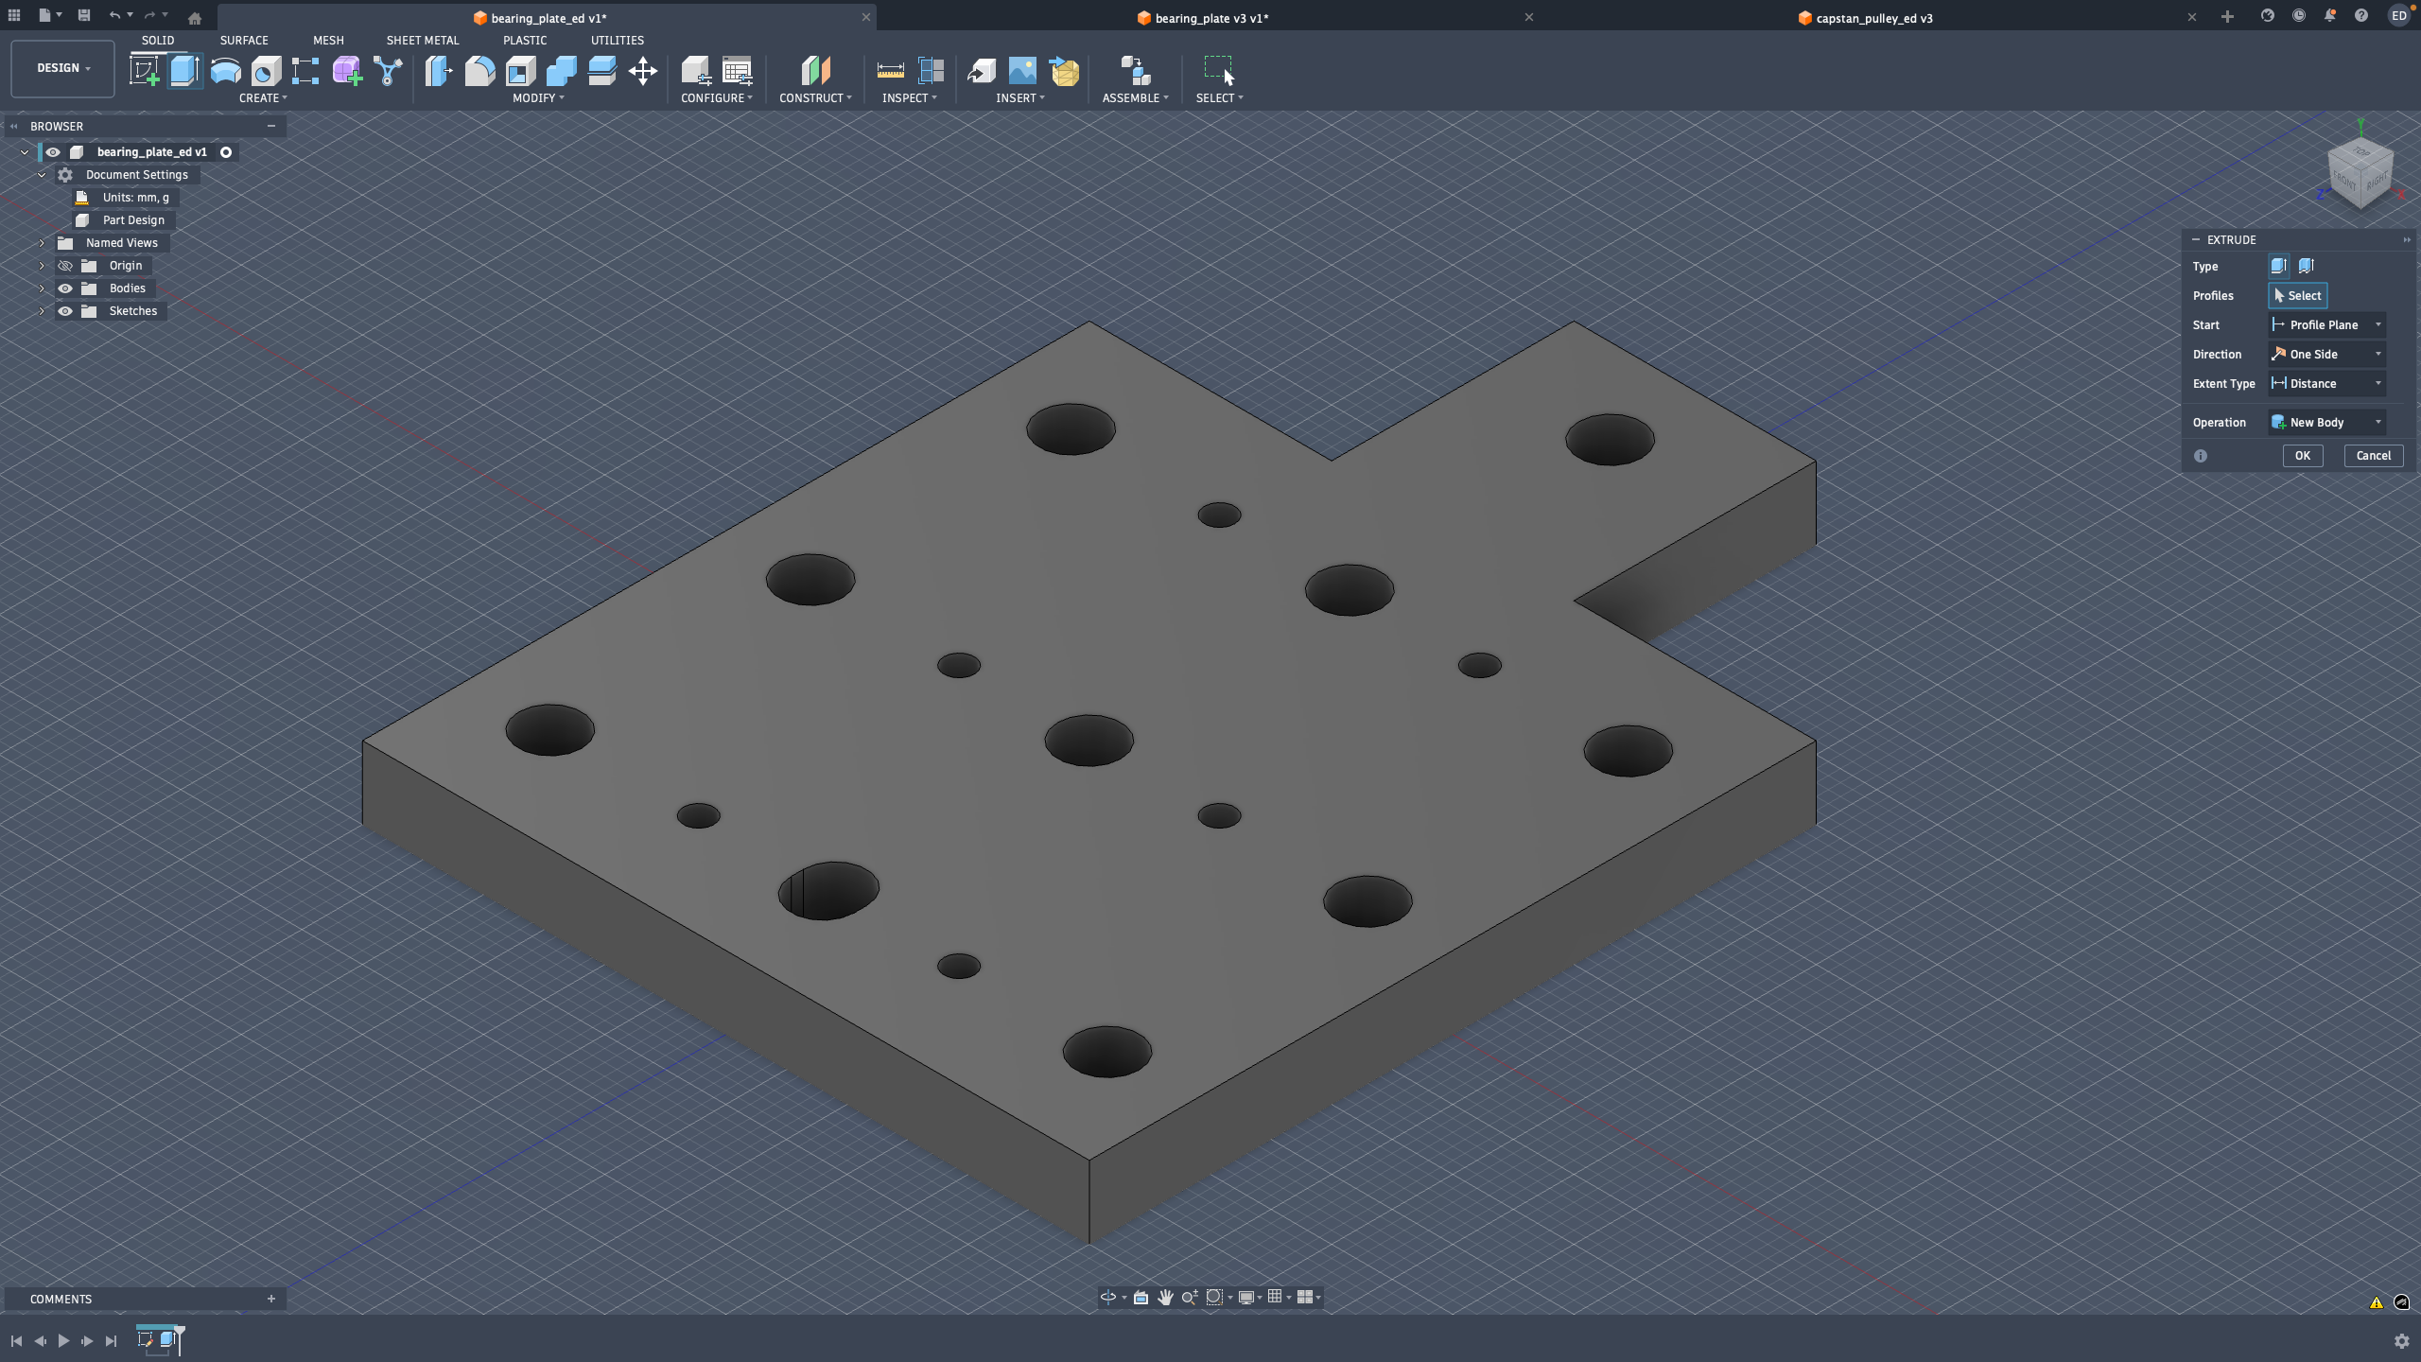Image resolution: width=2421 pixels, height=1362 pixels.
Task: Click Select next to Profiles
Action: coord(2297,295)
